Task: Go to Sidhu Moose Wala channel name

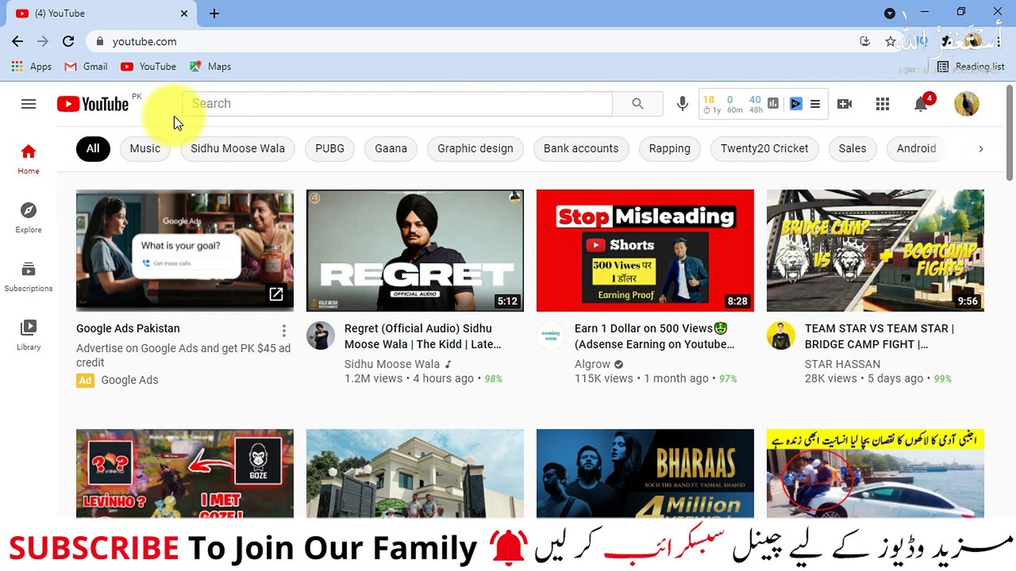Action: coord(392,364)
